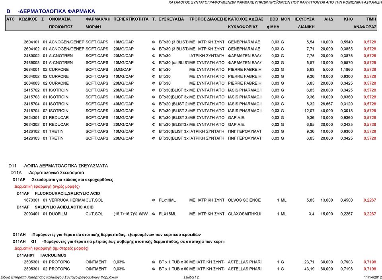
Task: Click the D11AH01 TACROLIMUS substance line
Action: coord(41,255)
